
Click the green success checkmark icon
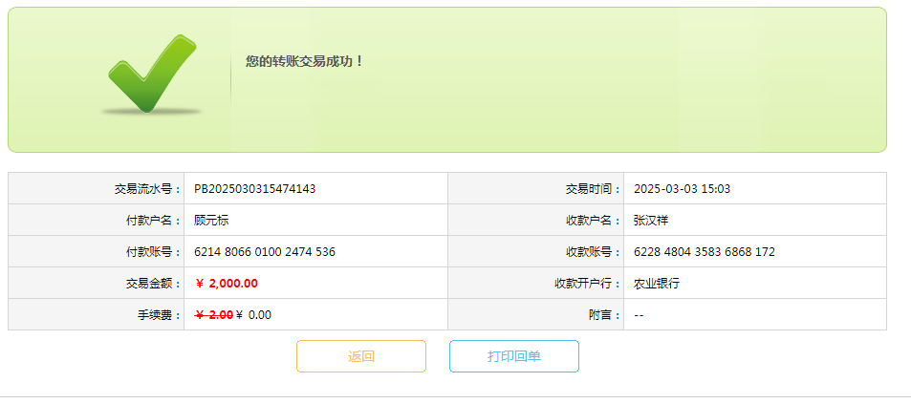point(151,74)
